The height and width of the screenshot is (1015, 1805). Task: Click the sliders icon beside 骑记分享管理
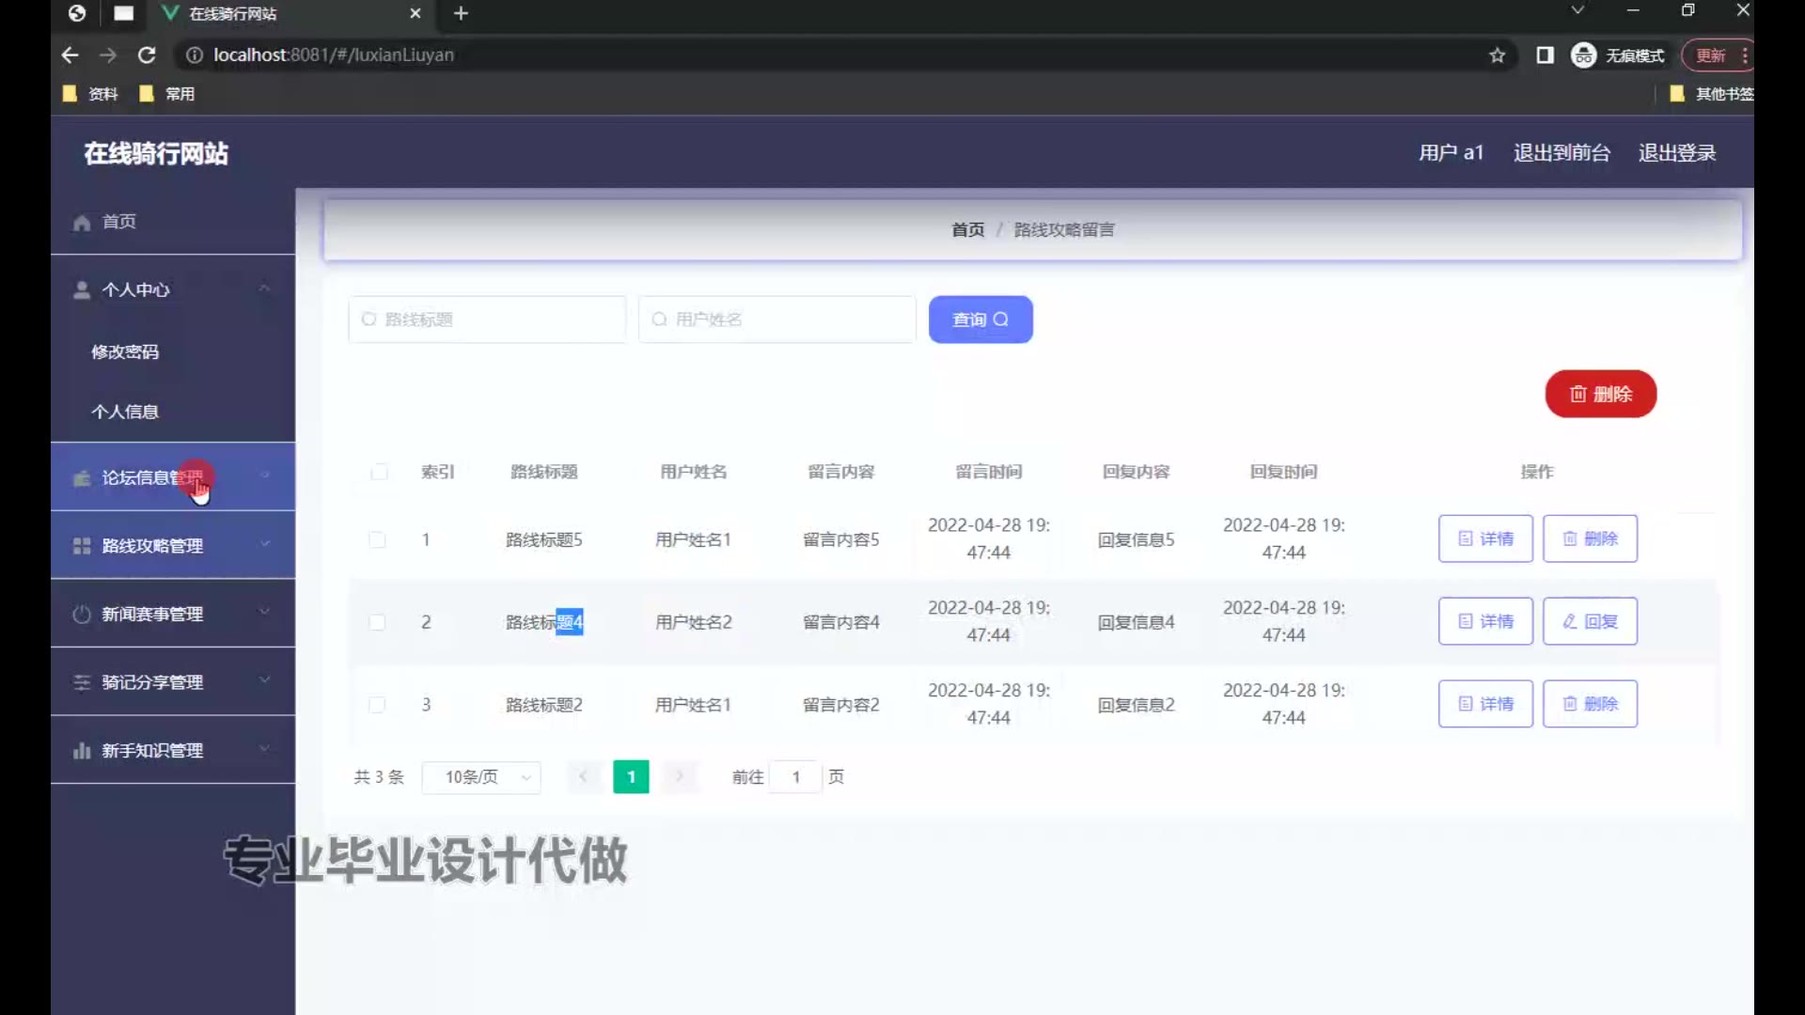pyautogui.click(x=82, y=682)
